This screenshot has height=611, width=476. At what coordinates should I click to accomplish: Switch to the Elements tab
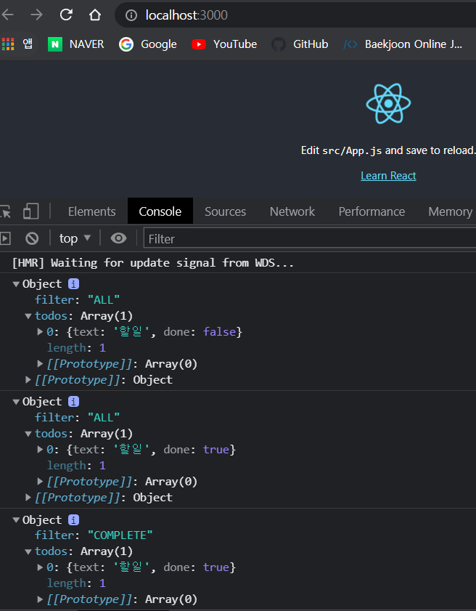pos(92,211)
